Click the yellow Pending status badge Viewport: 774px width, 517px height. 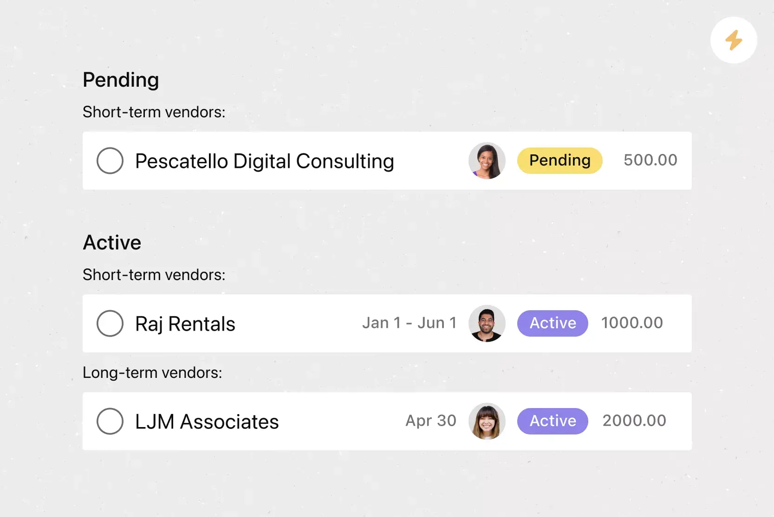point(559,160)
